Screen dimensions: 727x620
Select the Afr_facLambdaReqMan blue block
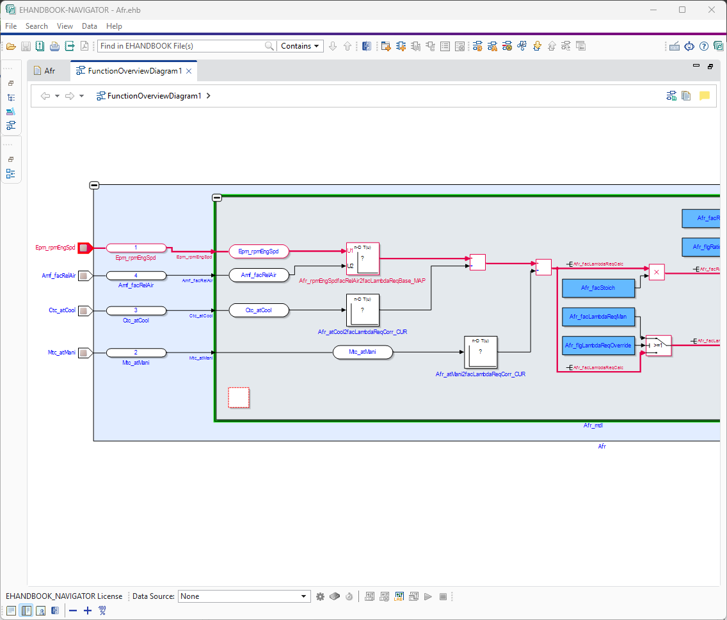pyautogui.click(x=598, y=317)
